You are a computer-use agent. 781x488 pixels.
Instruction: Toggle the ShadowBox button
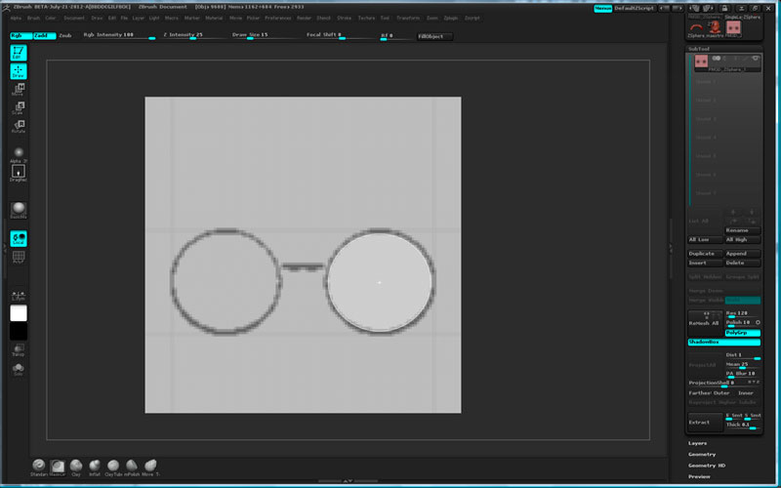723,343
